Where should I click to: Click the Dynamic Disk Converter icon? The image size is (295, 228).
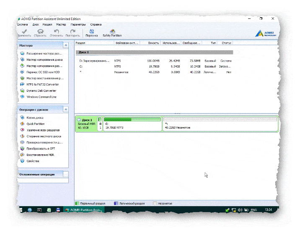pos(22,91)
